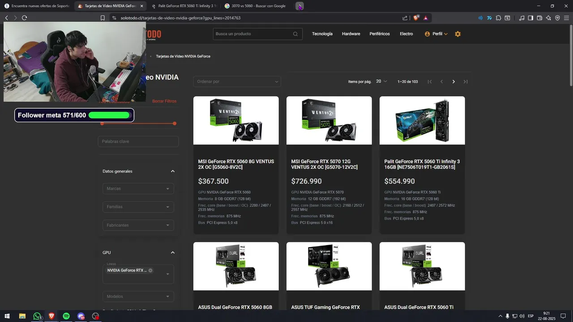Open taskbar system tray overflow arrow
Viewport: 573px width, 322px height.
tap(500, 316)
